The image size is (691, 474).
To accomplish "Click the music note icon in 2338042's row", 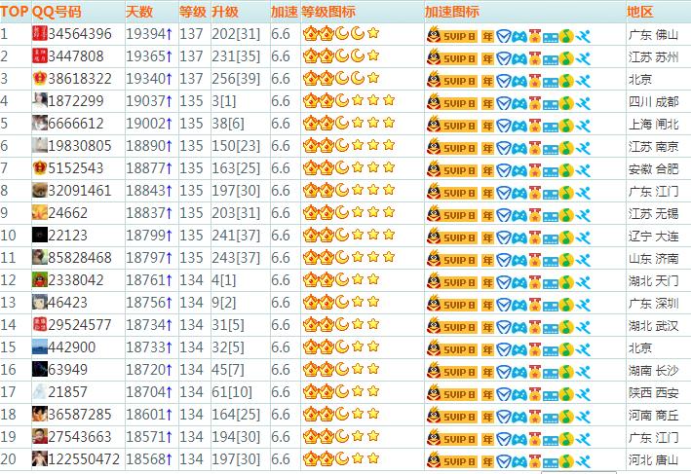I will click(566, 282).
